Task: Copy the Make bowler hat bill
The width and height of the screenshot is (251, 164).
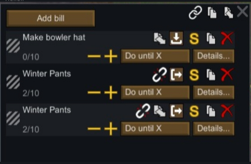Action: 211,39
